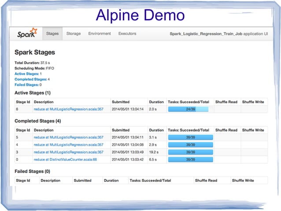Image resolution: width=281 pixels, height=211 pixels.
Task: Open stage 5 reduce at MultiLogisticRegression link
Action: point(68,137)
